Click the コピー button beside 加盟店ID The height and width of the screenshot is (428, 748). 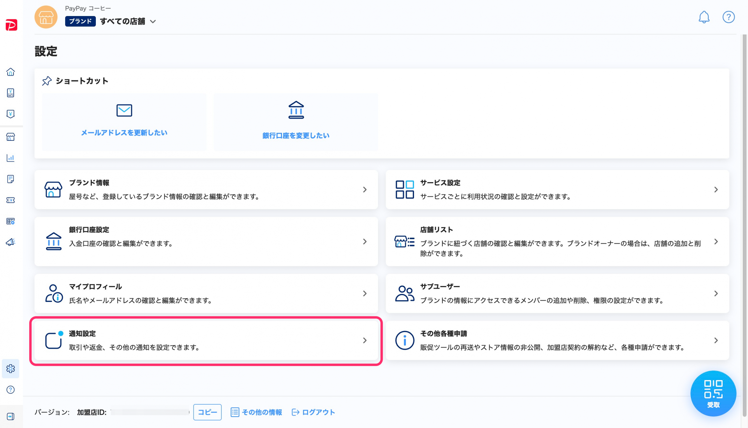click(x=207, y=412)
